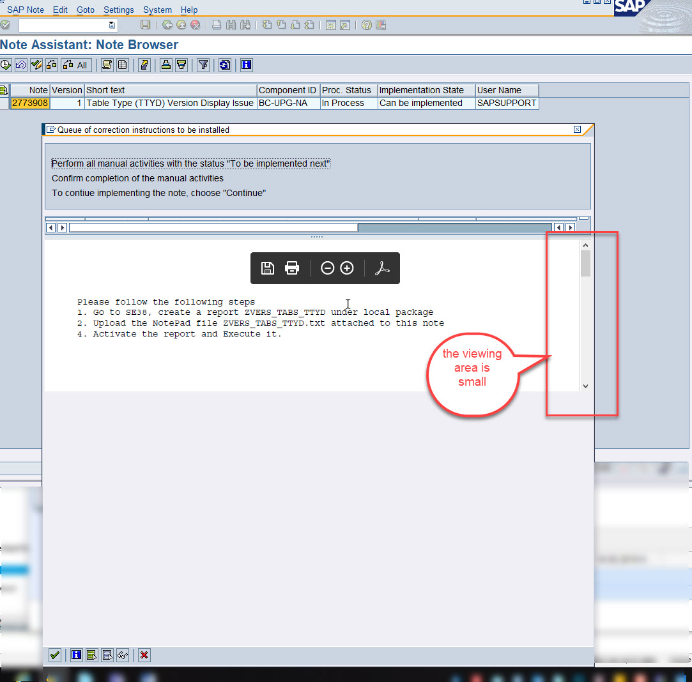The image size is (692, 682).
Task: Click the vertical scrollbar thumb in viewer
Action: [x=586, y=263]
